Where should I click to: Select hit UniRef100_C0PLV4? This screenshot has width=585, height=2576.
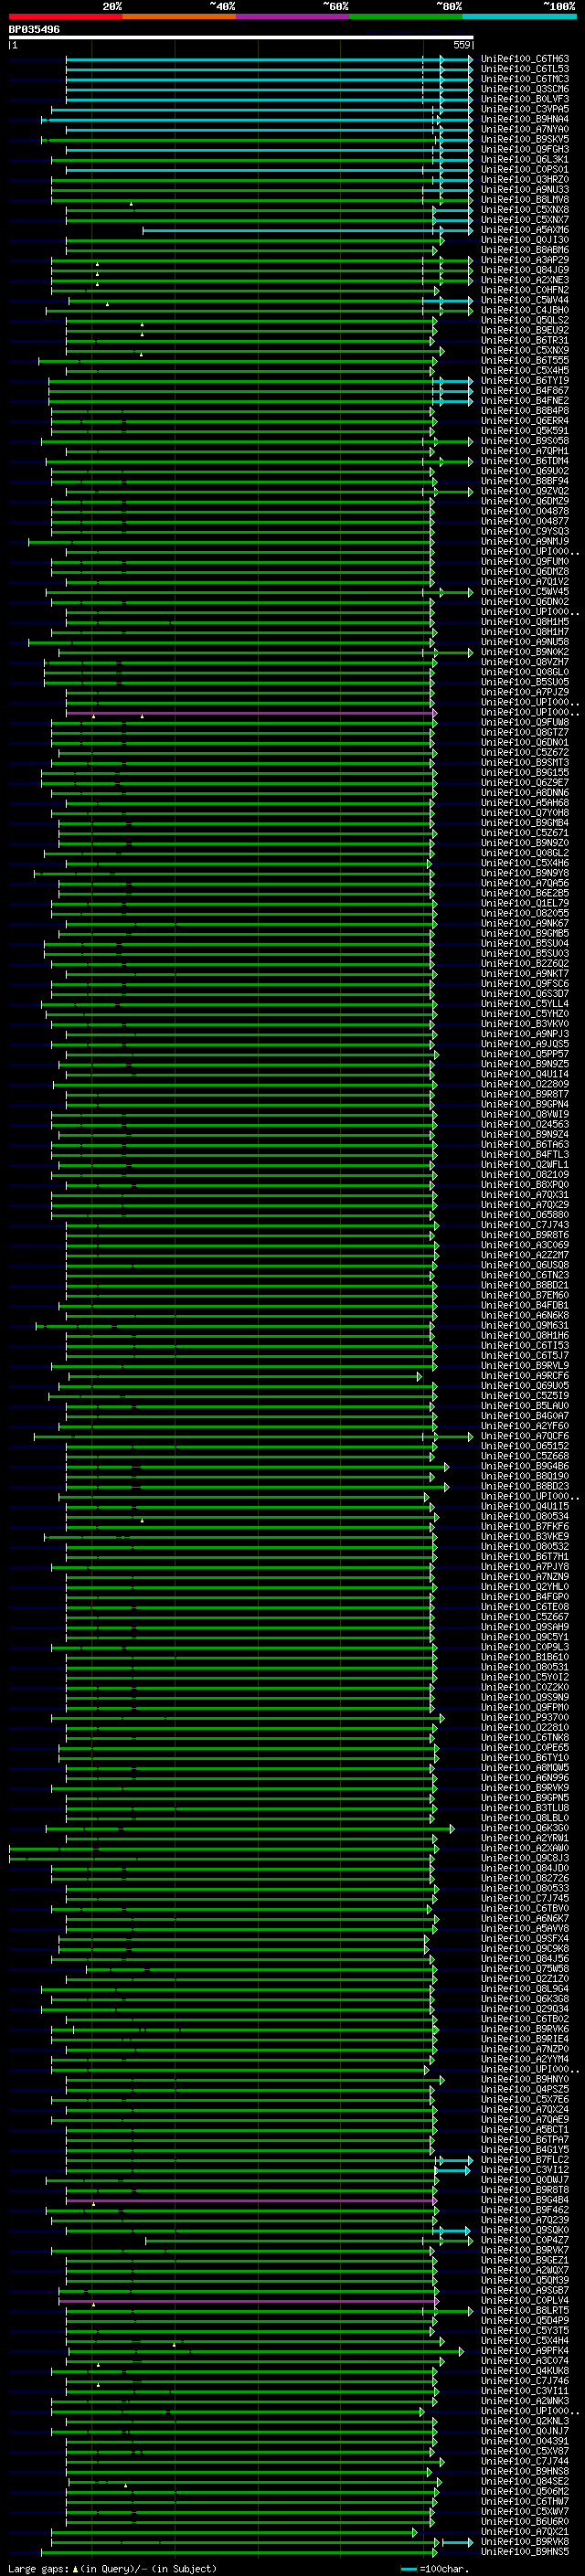click(525, 2300)
